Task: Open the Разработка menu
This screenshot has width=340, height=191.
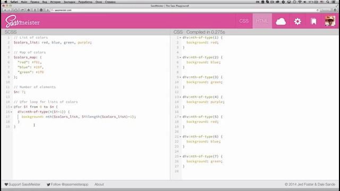Action: coord(85,2)
